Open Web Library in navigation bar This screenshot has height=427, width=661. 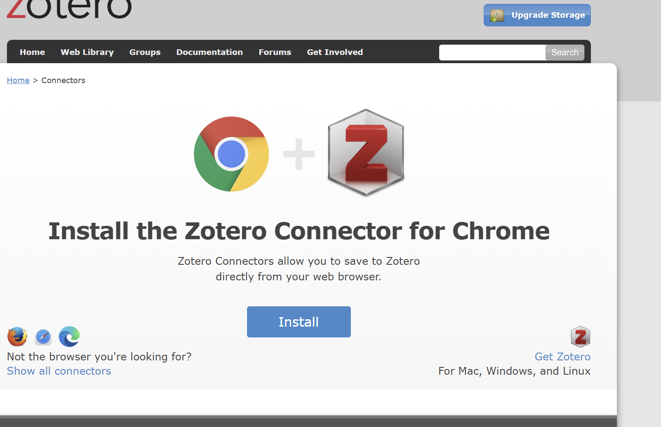click(87, 52)
